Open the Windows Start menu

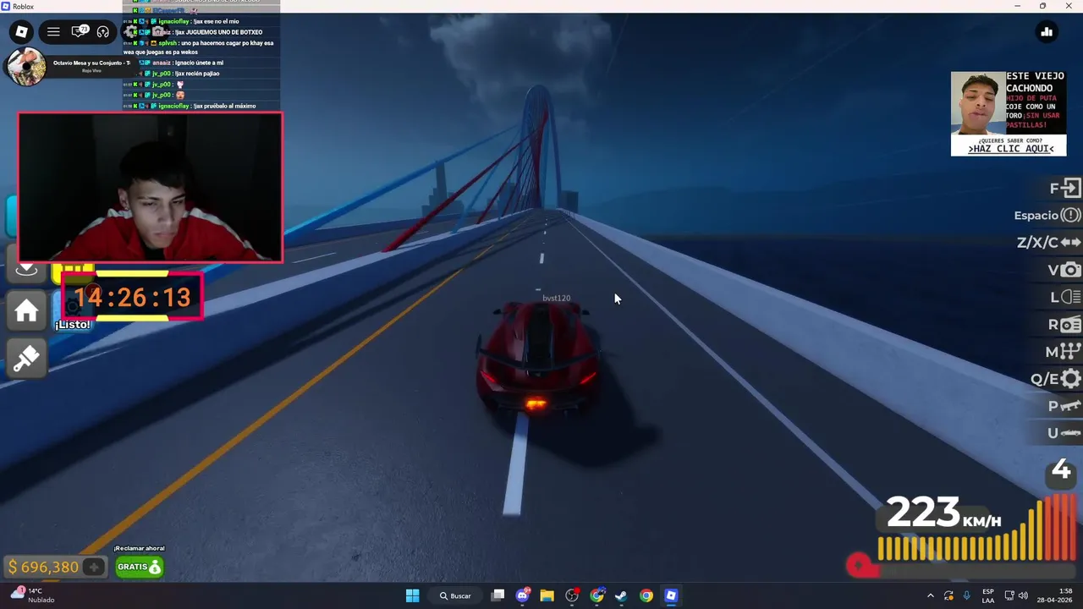pos(412,595)
